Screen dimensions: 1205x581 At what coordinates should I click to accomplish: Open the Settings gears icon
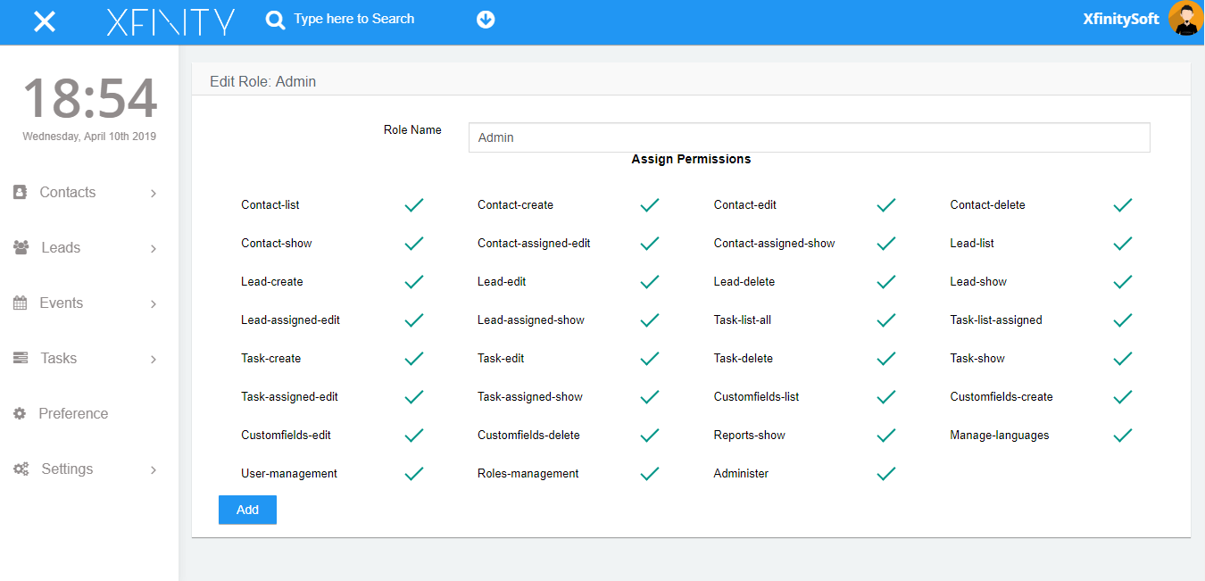click(19, 469)
